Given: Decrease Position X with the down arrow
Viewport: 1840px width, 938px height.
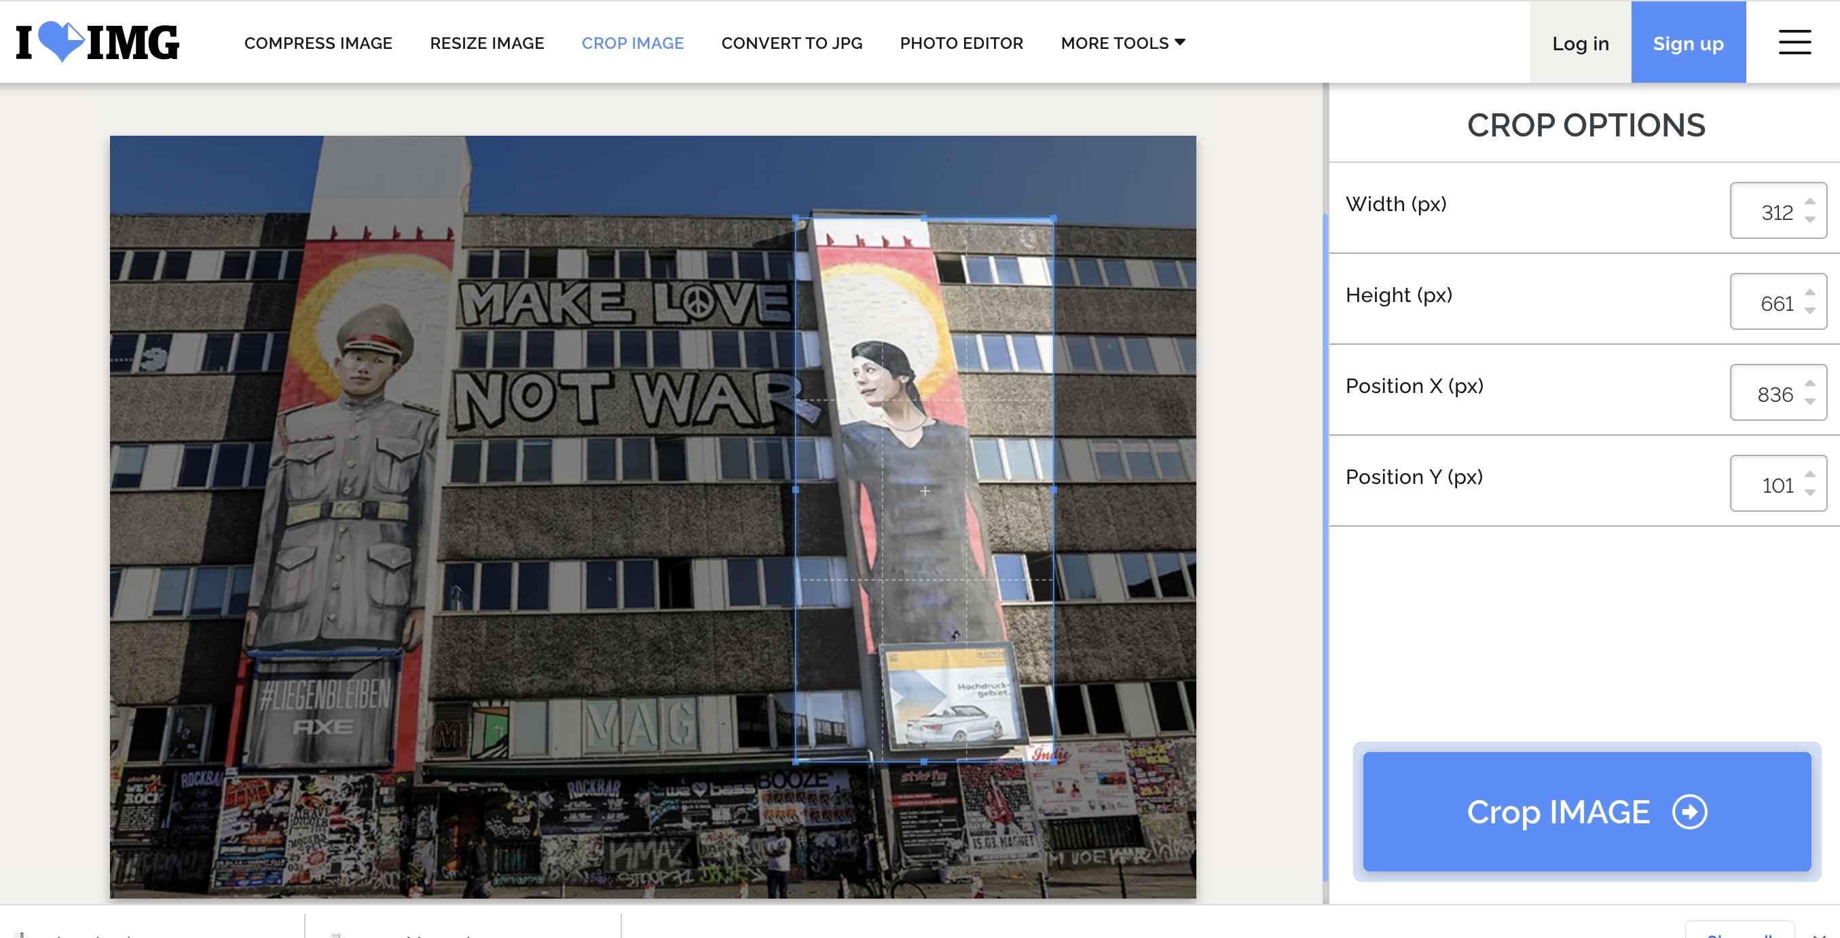Looking at the screenshot, I should pyautogui.click(x=1810, y=402).
